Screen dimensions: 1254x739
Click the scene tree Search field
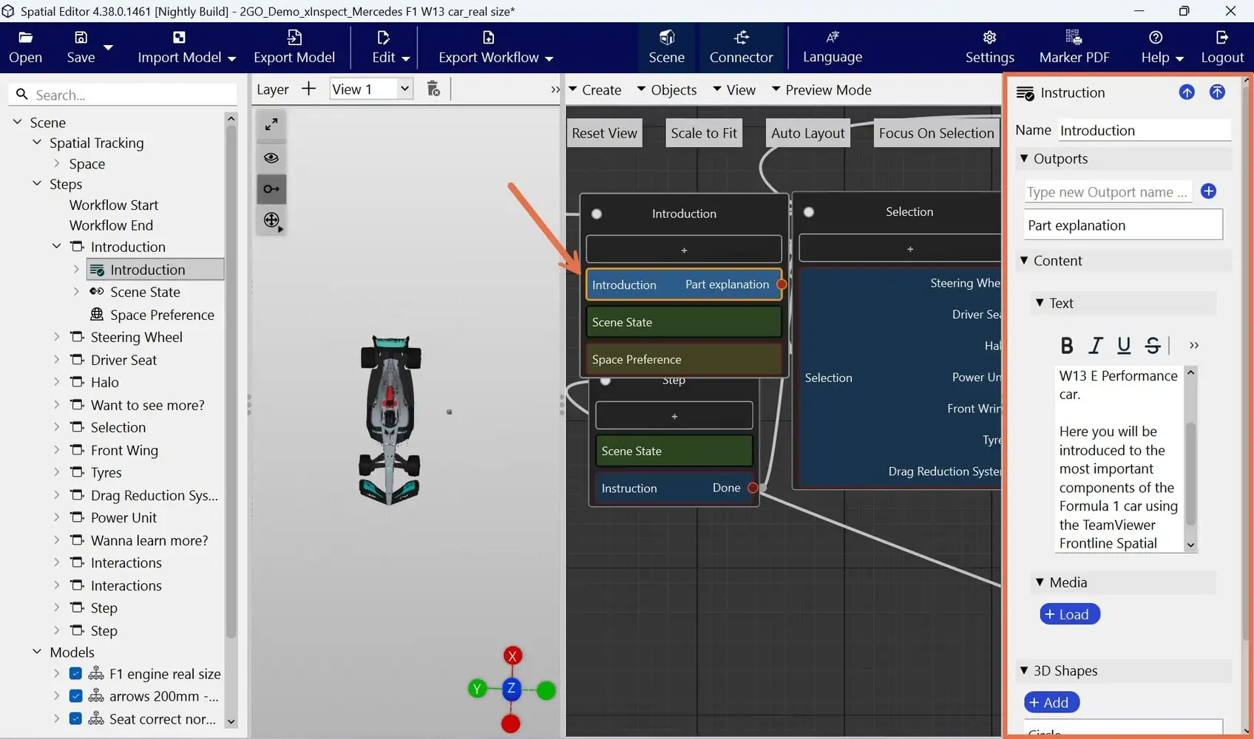(x=124, y=95)
